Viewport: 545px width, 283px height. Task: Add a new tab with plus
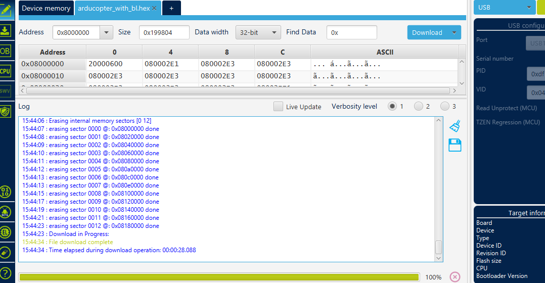click(171, 8)
